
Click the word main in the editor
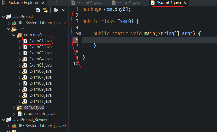tap(150, 34)
